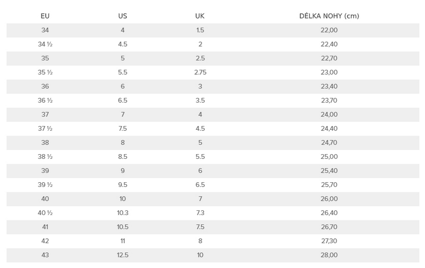
Task: Select EU size 39 ½ cell
Action: [45, 185]
